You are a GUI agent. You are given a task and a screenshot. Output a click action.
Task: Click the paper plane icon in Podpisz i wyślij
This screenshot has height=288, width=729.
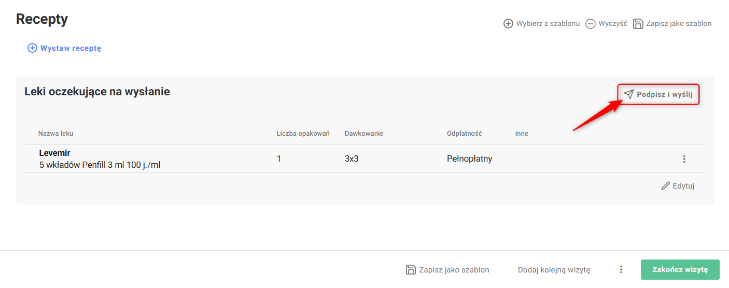coord(628,94)
